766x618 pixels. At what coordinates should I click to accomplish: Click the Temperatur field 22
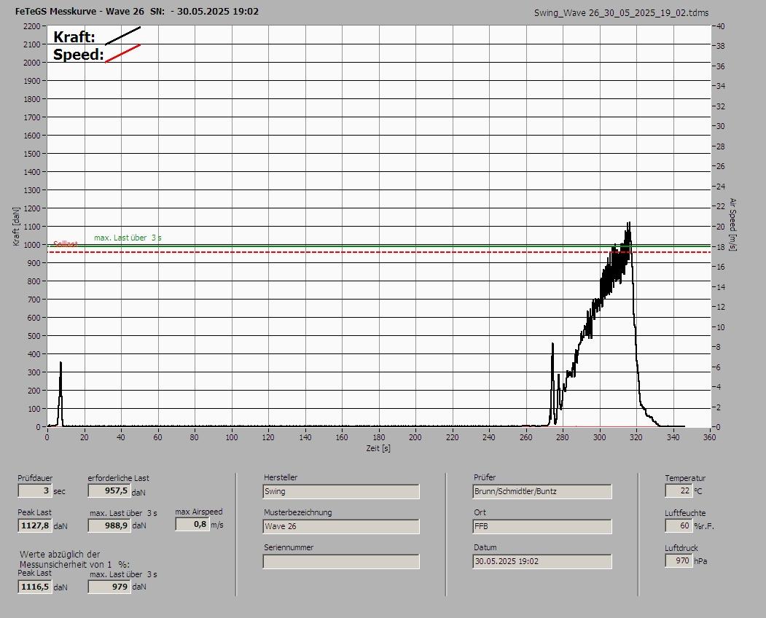pyautogui.click(x=679, y=490)
